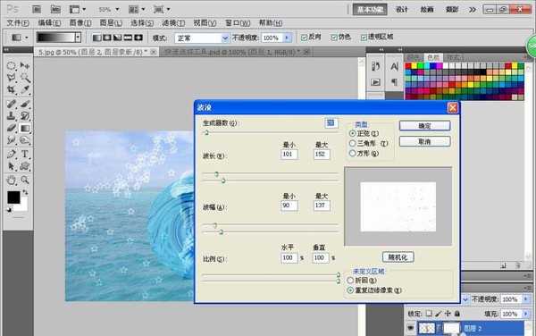This screenshot has width=536, height=336.
Task: Select the Zoom tool in toolbox
Action: pyautogui.click(x=25, y=180)
